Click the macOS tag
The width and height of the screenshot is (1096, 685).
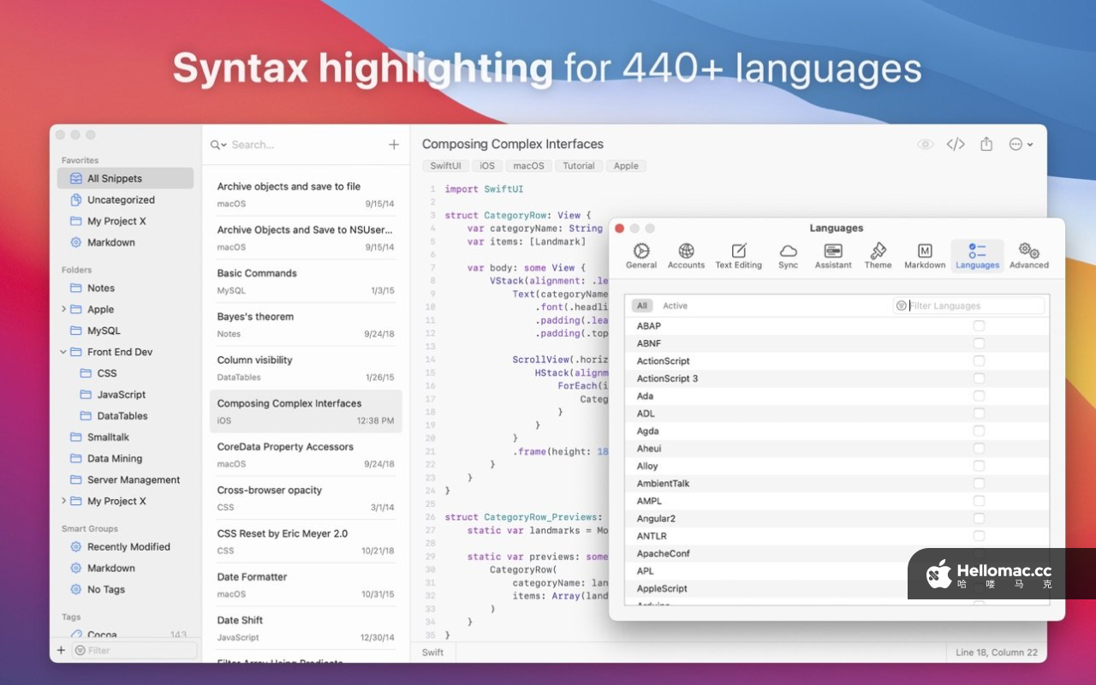tap(528, 166)
